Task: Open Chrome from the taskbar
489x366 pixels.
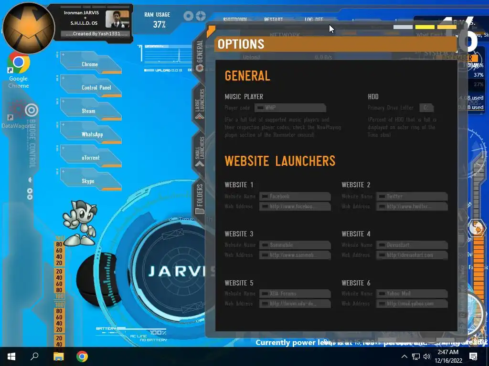Action: [x=82, y=356]
